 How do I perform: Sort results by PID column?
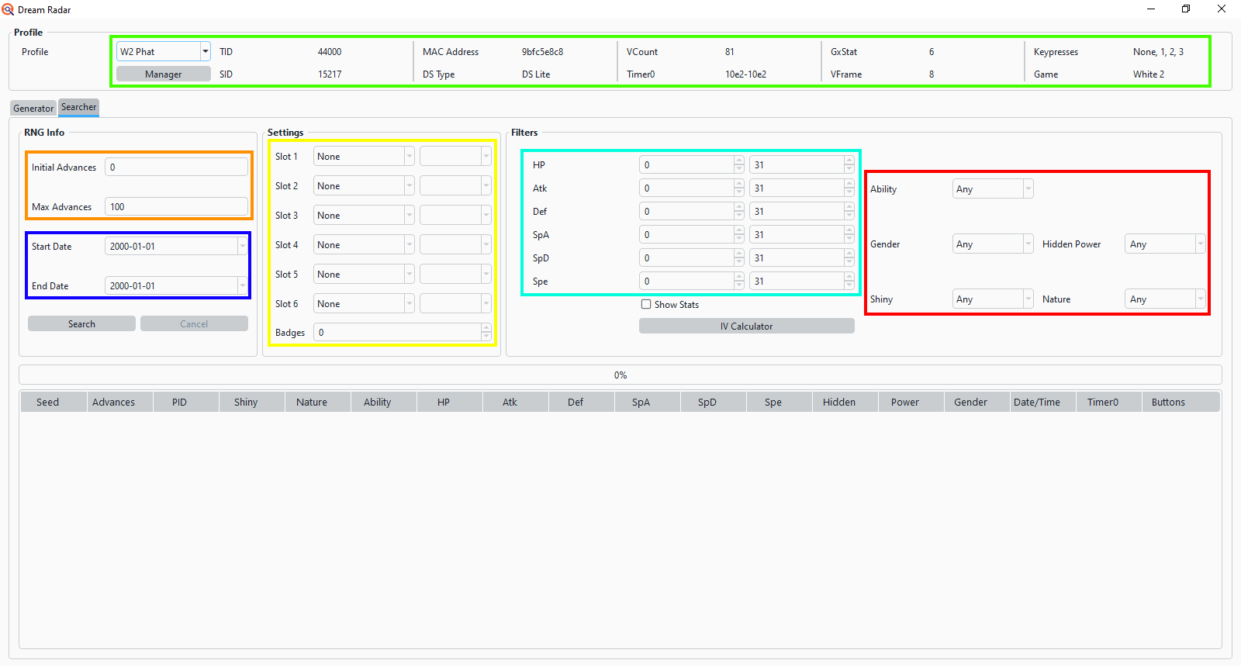click(185, 403)
